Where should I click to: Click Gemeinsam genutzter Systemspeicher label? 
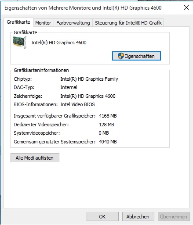(x=55, y=142)
